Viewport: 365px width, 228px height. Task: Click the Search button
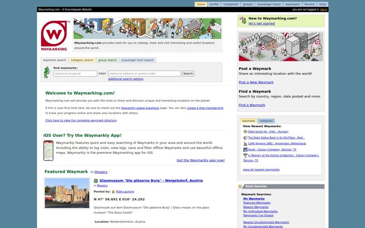click(188, 73)
